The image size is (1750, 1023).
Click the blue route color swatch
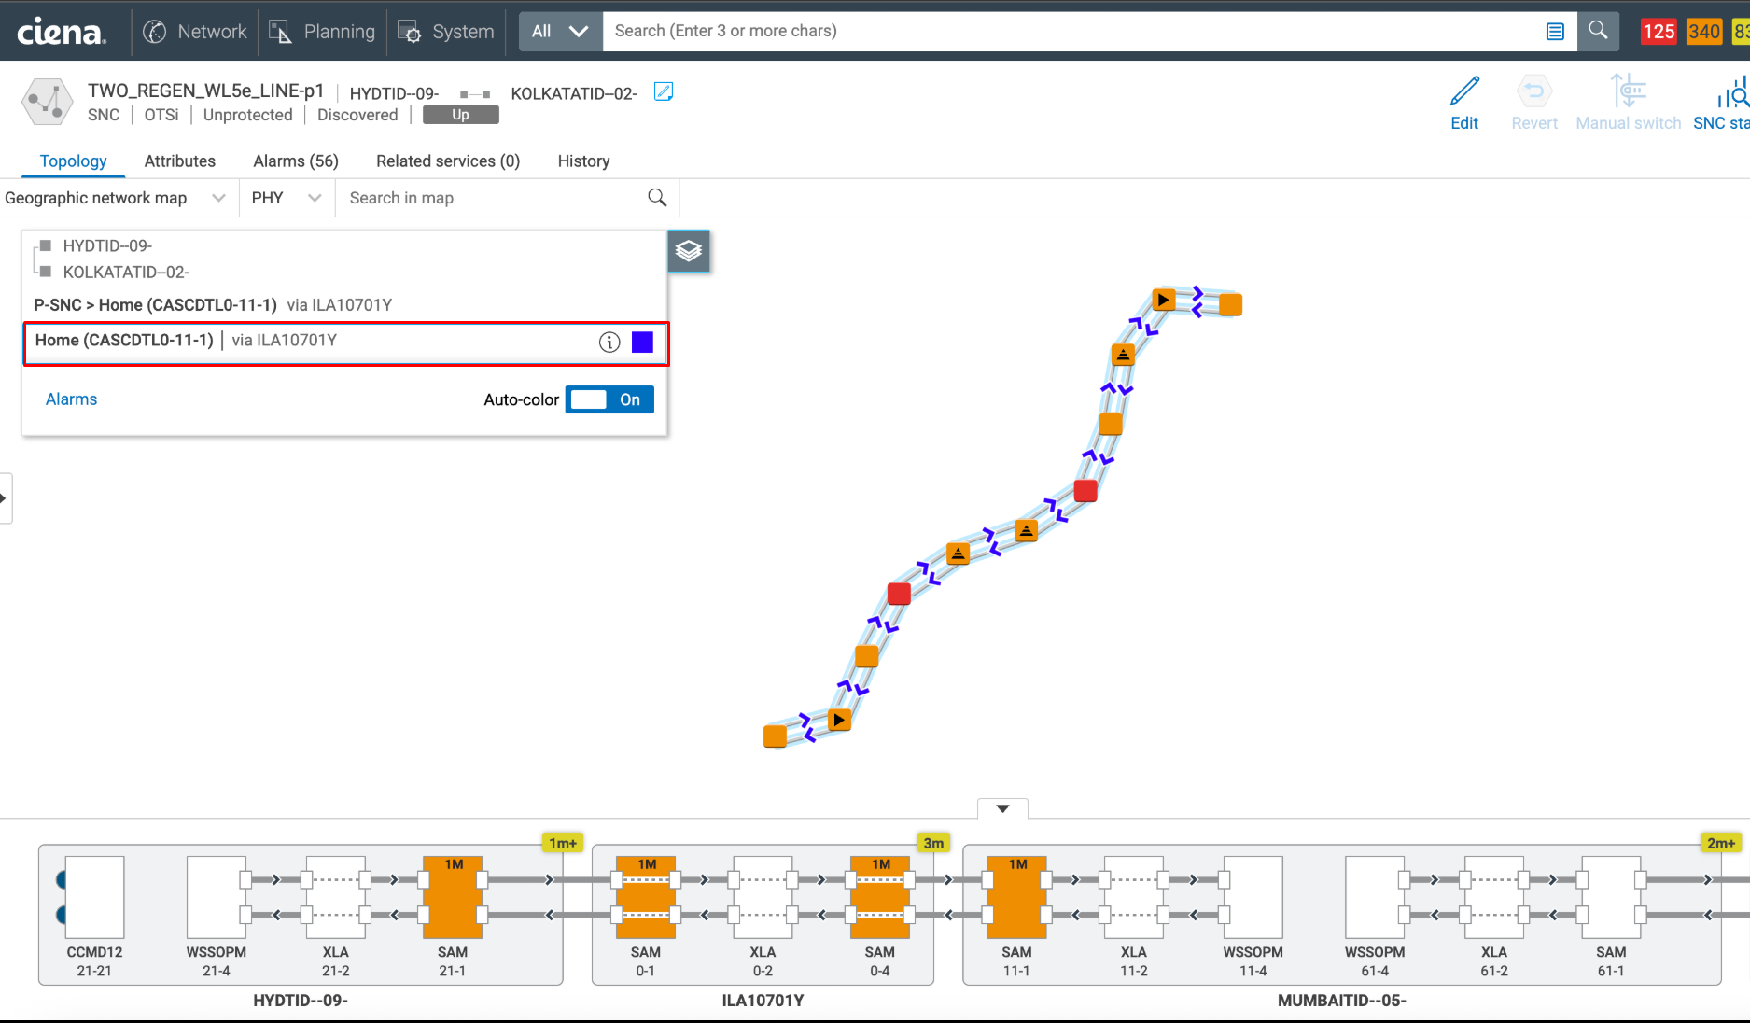point(642,343)
